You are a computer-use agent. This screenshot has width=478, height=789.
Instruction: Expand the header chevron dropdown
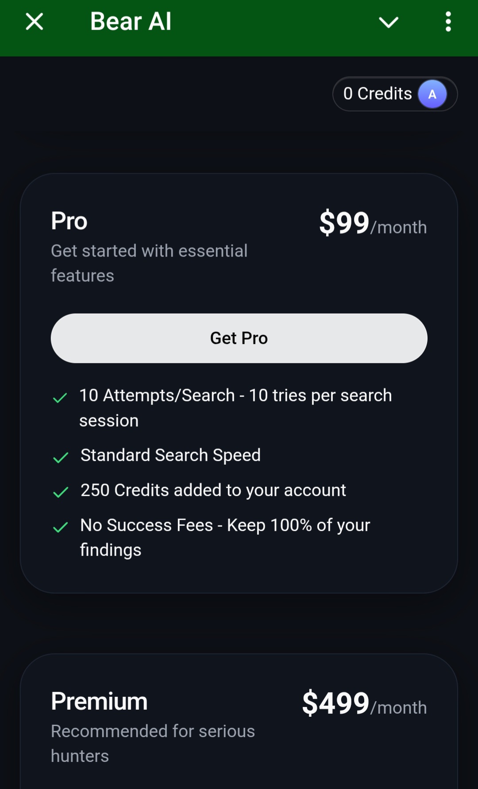[x=389, y=22]
